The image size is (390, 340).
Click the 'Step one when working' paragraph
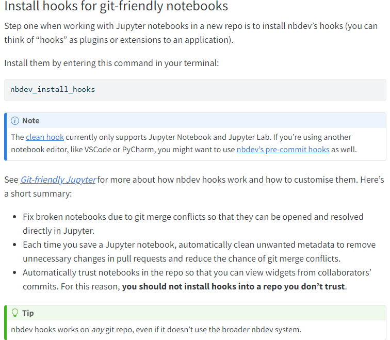(x=191, y=33)
